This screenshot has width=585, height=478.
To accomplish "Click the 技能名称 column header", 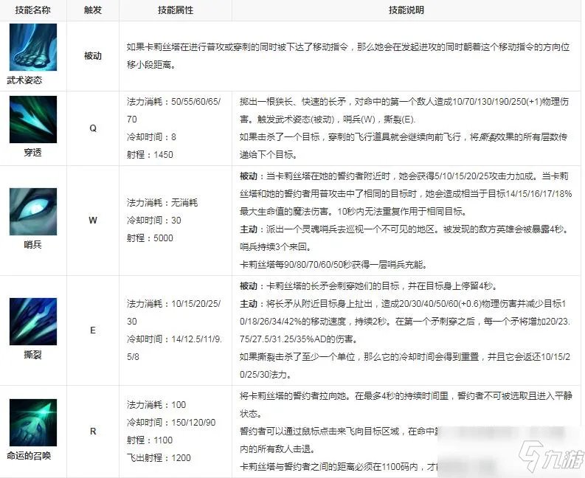I will click(x=33, y=10).
